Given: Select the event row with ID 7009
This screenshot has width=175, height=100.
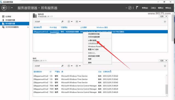Looking at the screenshot, I should 99,89.
